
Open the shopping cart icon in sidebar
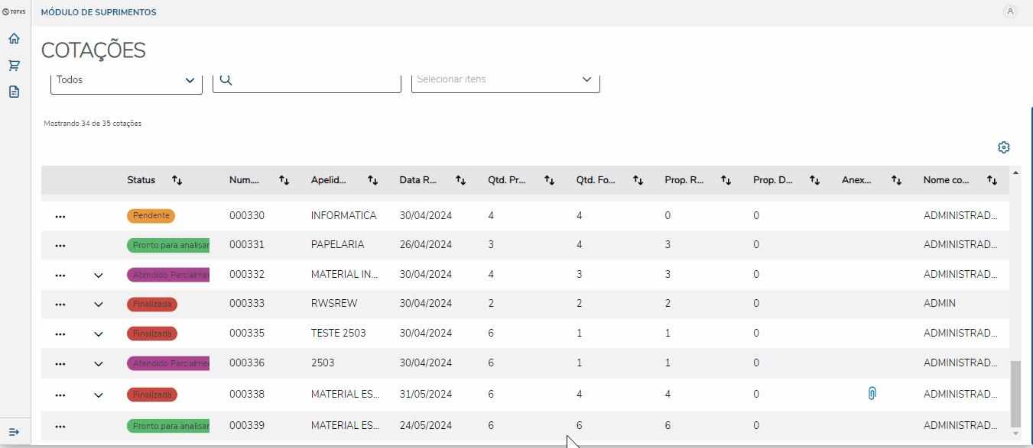click(14, 66)
